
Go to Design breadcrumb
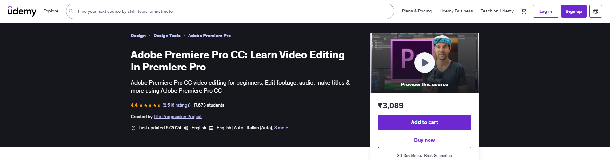[138, 36]
